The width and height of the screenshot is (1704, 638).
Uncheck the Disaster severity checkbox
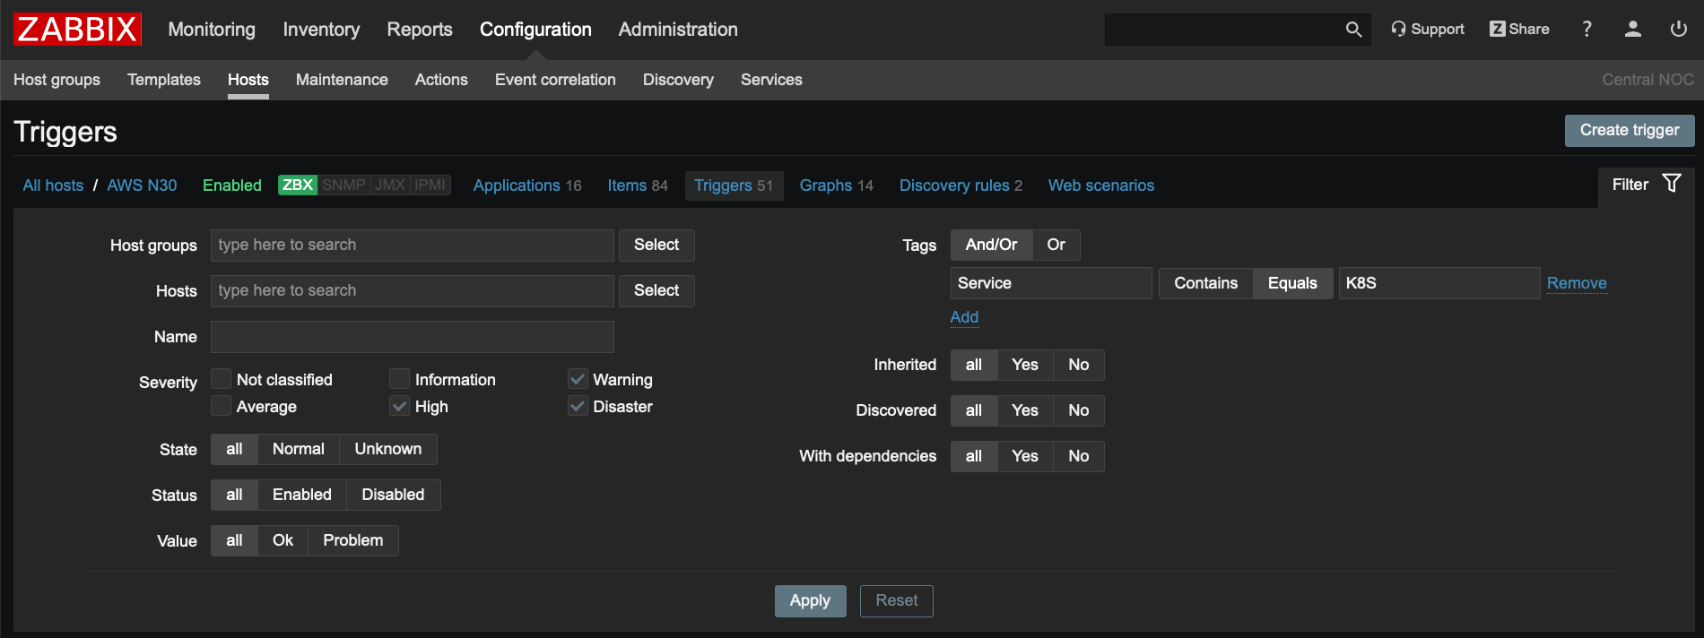point(578,406)
